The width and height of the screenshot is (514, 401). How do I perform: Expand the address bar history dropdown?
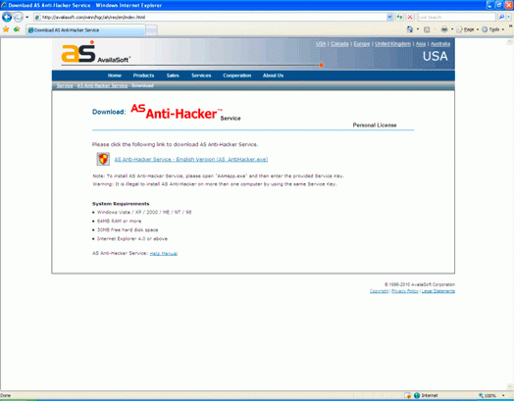point(389,17)
